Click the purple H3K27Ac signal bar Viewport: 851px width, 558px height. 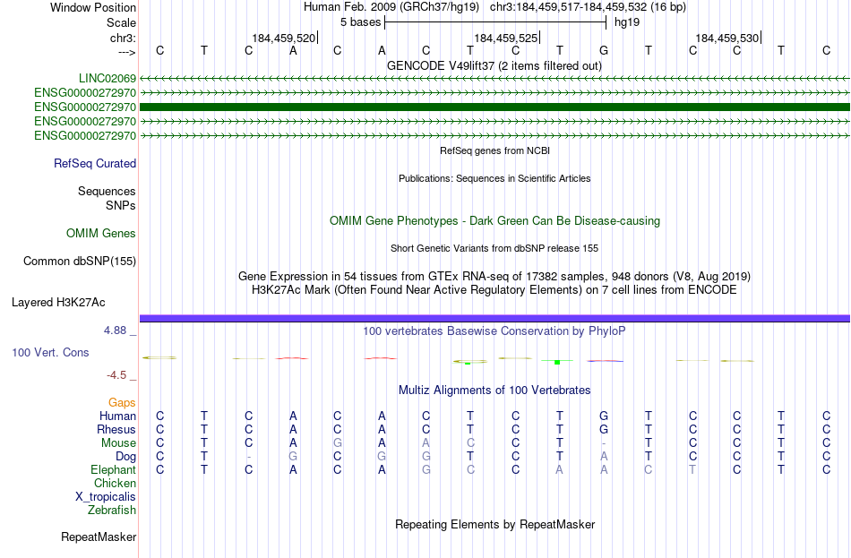[494, 318]
